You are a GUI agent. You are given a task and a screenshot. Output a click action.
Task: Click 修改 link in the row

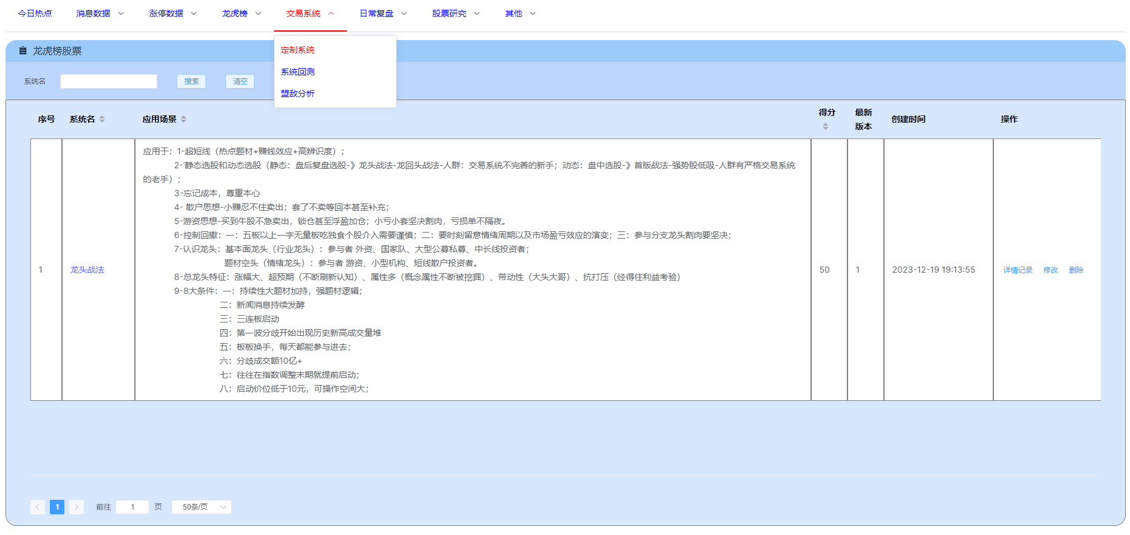[x=1050, y=270]
